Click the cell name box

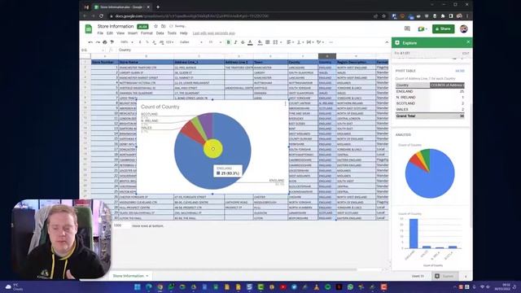[x=92, y=50]
